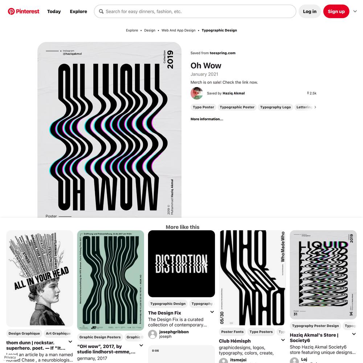This screenshot has height=363, width=363.
Task: Click the pin count icon showing 2.5k
Action: [x=308, y=93]
